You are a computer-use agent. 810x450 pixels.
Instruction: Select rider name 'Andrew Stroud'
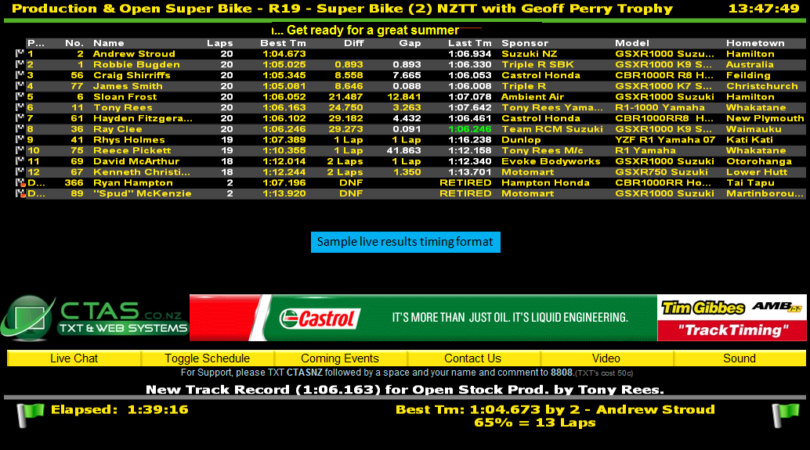click(134, 54)
